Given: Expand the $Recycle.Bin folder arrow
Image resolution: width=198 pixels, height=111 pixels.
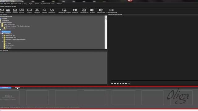Looking at the screenshot, I should tap(3, 36).
